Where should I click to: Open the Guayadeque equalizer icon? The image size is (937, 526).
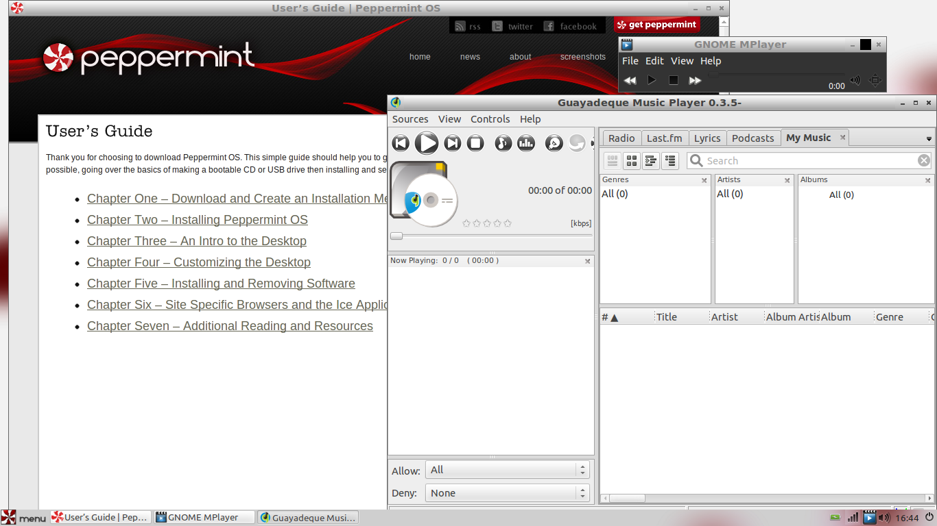[x=526, y=143]
